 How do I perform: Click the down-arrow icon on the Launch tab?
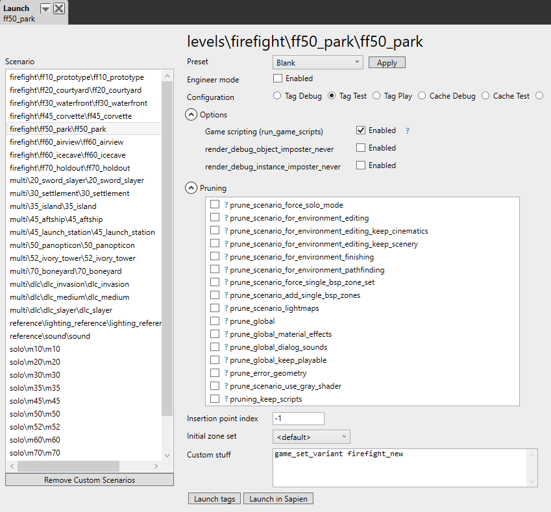[x=44, y=8]
